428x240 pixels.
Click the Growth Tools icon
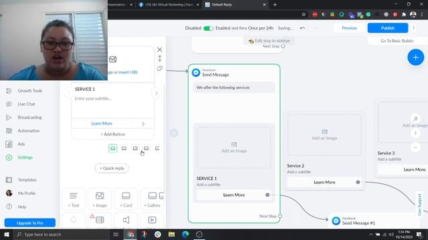pyautogui.click(x=9, y=91)
